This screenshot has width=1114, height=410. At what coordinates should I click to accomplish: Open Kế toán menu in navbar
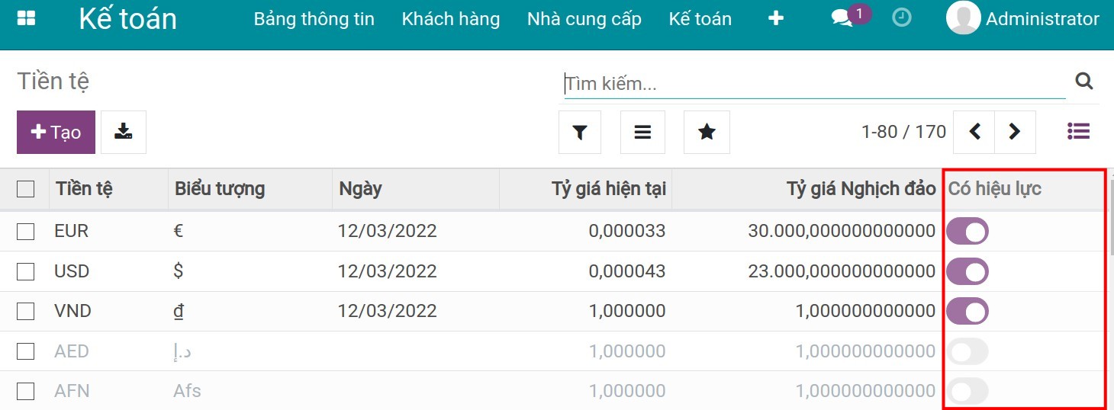pyautogui.click(x=700, y=19)
